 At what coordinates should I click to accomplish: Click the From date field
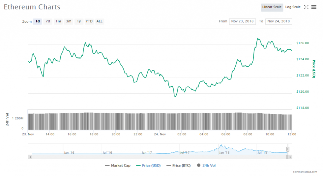(x=242, y=21)
